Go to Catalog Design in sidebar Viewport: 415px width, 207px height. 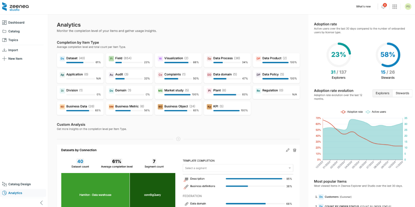click(19, 184)
